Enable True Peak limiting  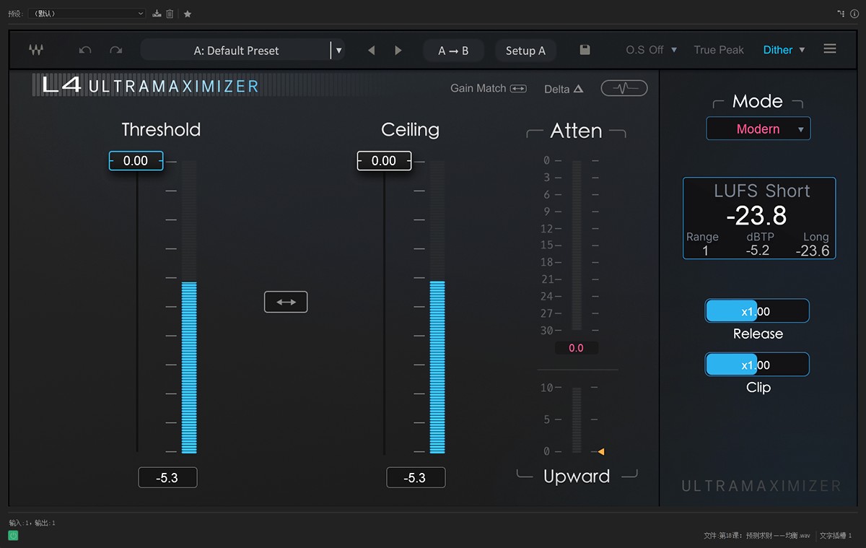(x=718, y=50)
